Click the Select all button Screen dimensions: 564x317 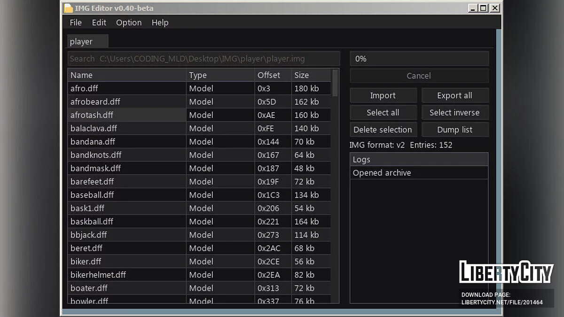(x=383, y=113)
